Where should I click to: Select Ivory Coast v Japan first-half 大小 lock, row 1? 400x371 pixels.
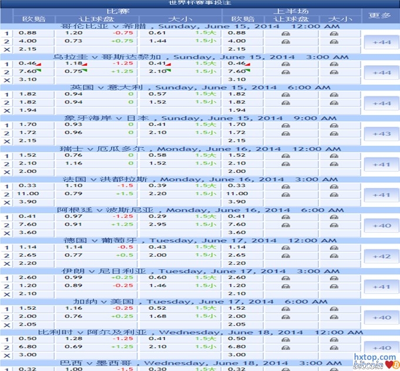334,125
